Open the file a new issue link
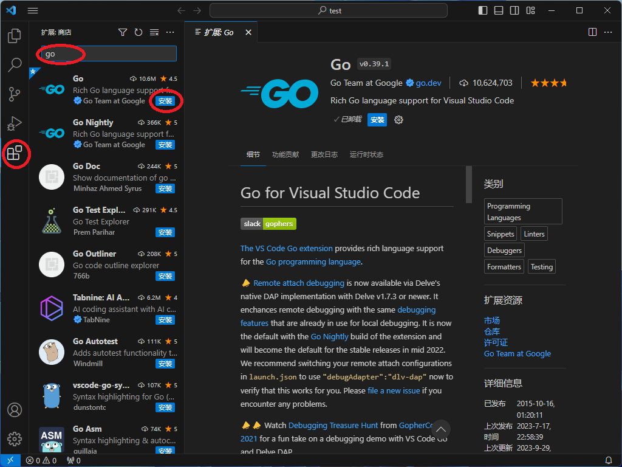The height and width of the screenshot is (467, 622). (x=394, y=391)
